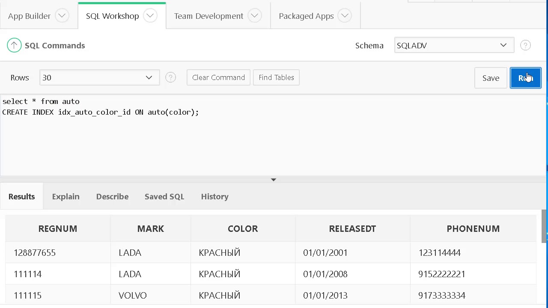The height and width of the screenshot is (308, 548).
Task: Expand the Packaged Apps dropdown chevron
Action: tap(345, 16)
